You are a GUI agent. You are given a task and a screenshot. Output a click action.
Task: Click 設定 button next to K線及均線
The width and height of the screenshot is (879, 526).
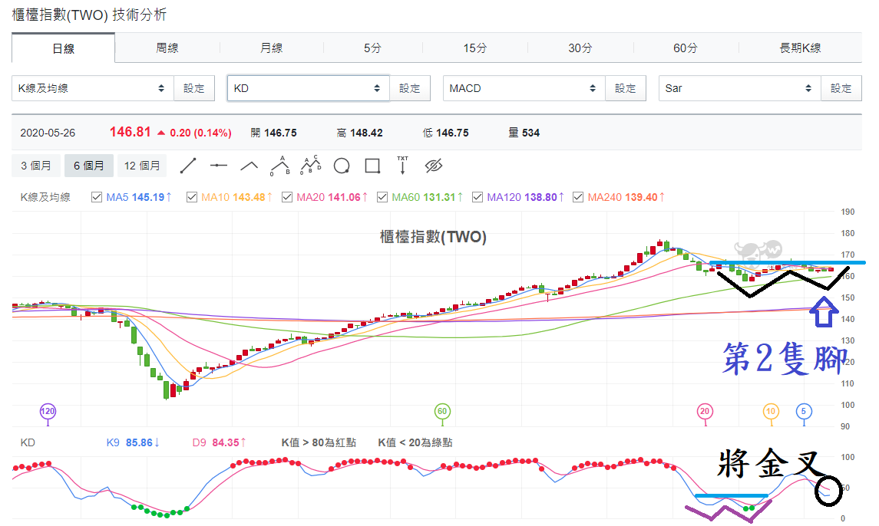click(194, 88)
